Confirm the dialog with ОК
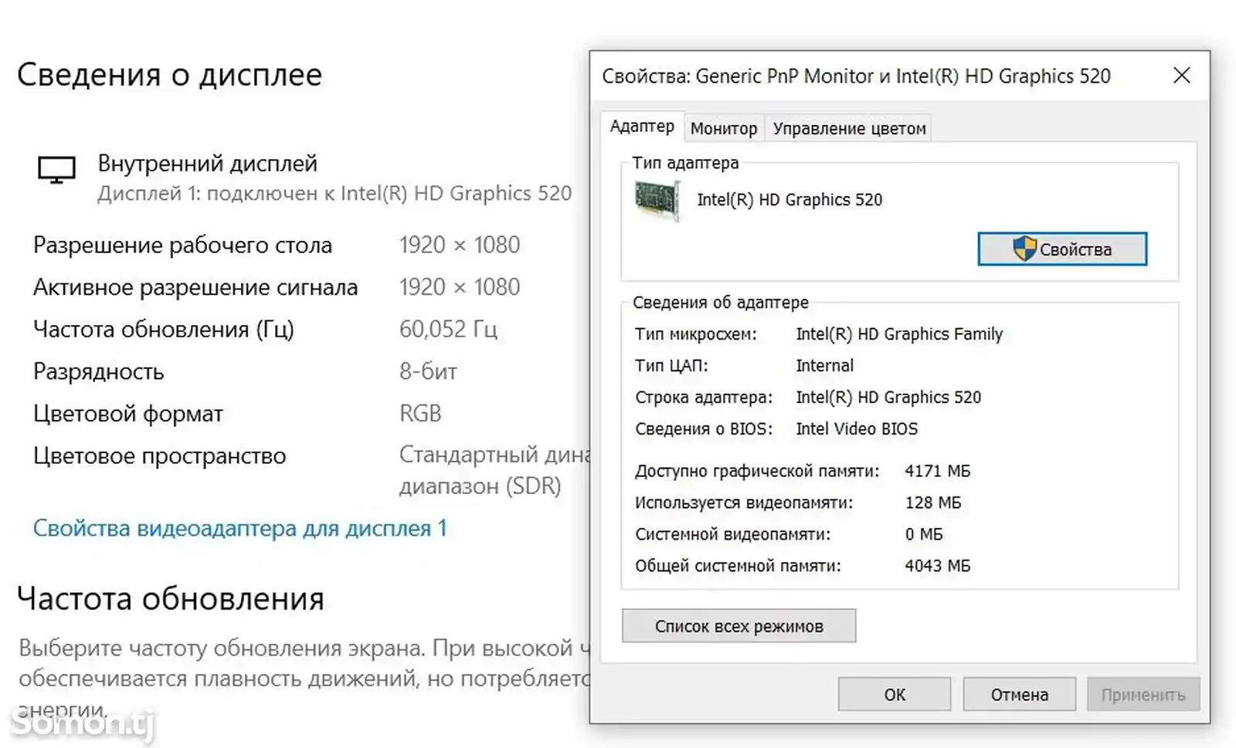This screenshot has width=1236, height=748. pyautogui.click(x=895, y=695)
